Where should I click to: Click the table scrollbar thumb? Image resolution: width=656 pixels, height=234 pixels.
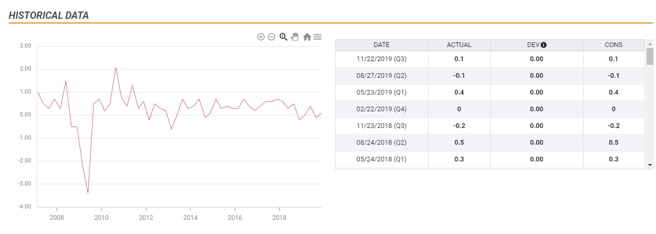pos(650,56)
